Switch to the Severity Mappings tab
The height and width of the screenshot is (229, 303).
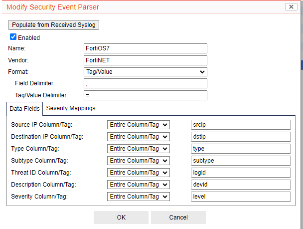click(x=70, y=108)
